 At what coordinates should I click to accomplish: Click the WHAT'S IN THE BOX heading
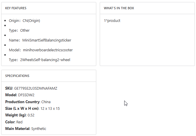(x=119, y=8)
